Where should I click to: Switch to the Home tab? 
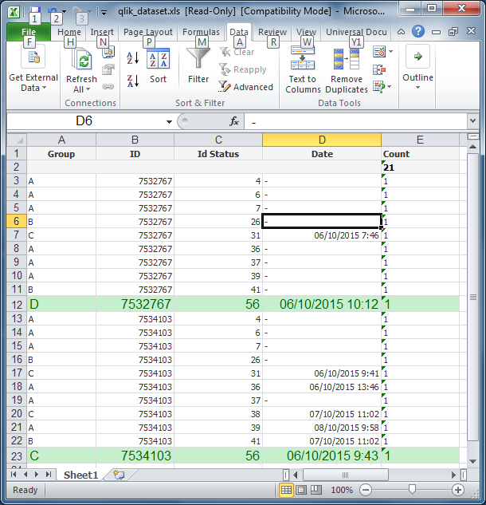click(69, 32)
